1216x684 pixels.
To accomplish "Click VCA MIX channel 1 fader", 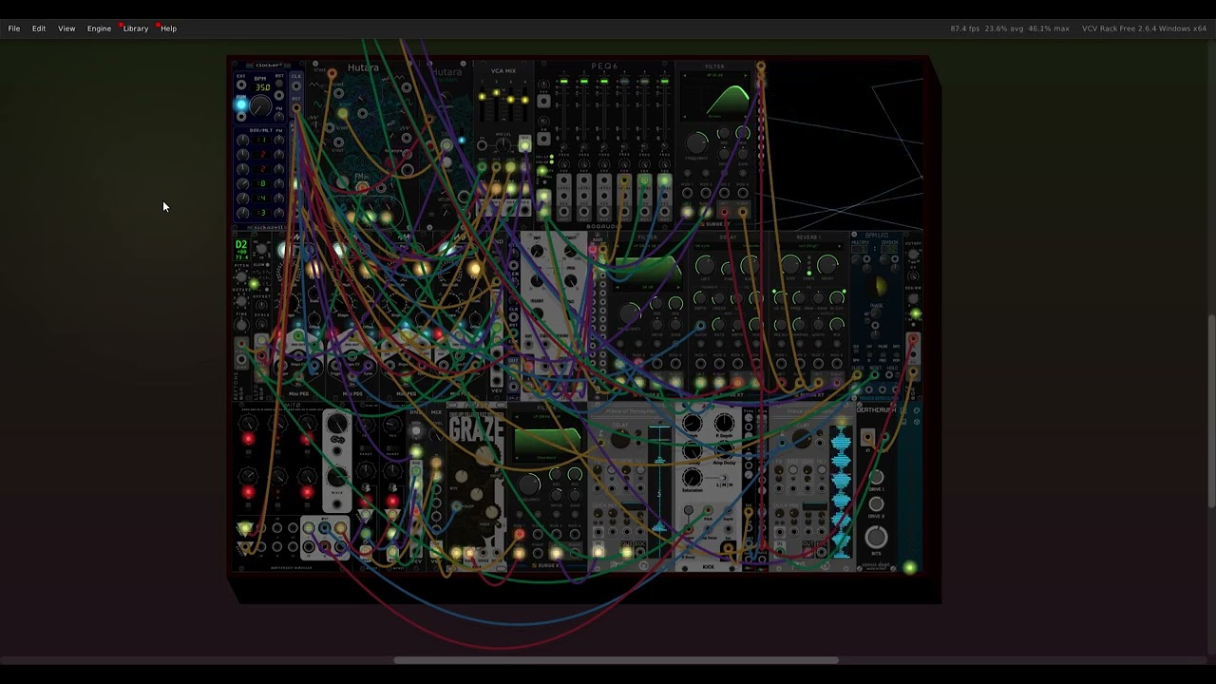I will 482,97.
